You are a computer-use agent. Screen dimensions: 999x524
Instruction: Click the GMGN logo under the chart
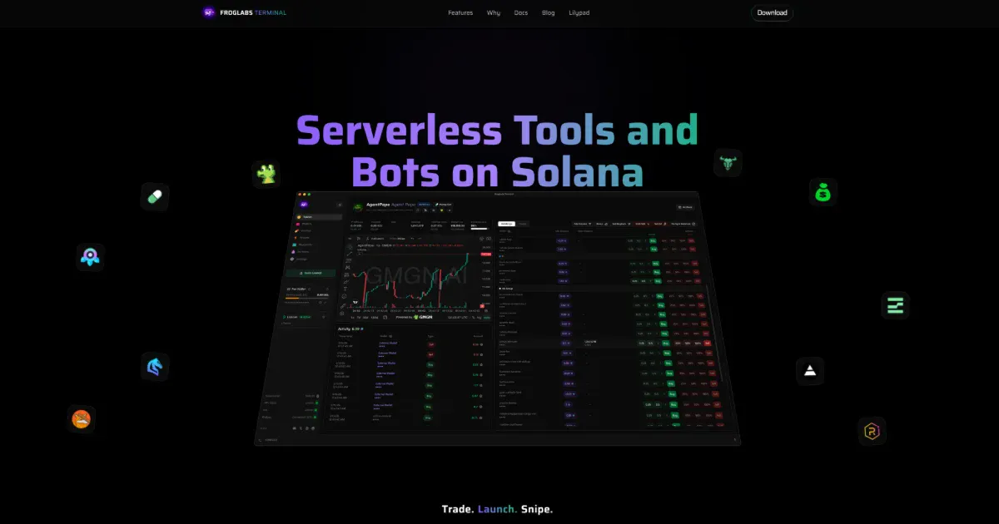coord(423,317)
